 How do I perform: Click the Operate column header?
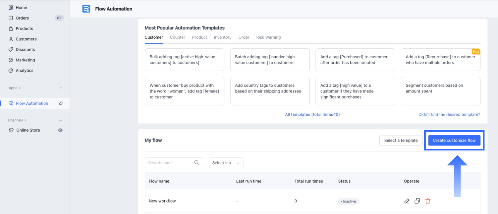412,181
